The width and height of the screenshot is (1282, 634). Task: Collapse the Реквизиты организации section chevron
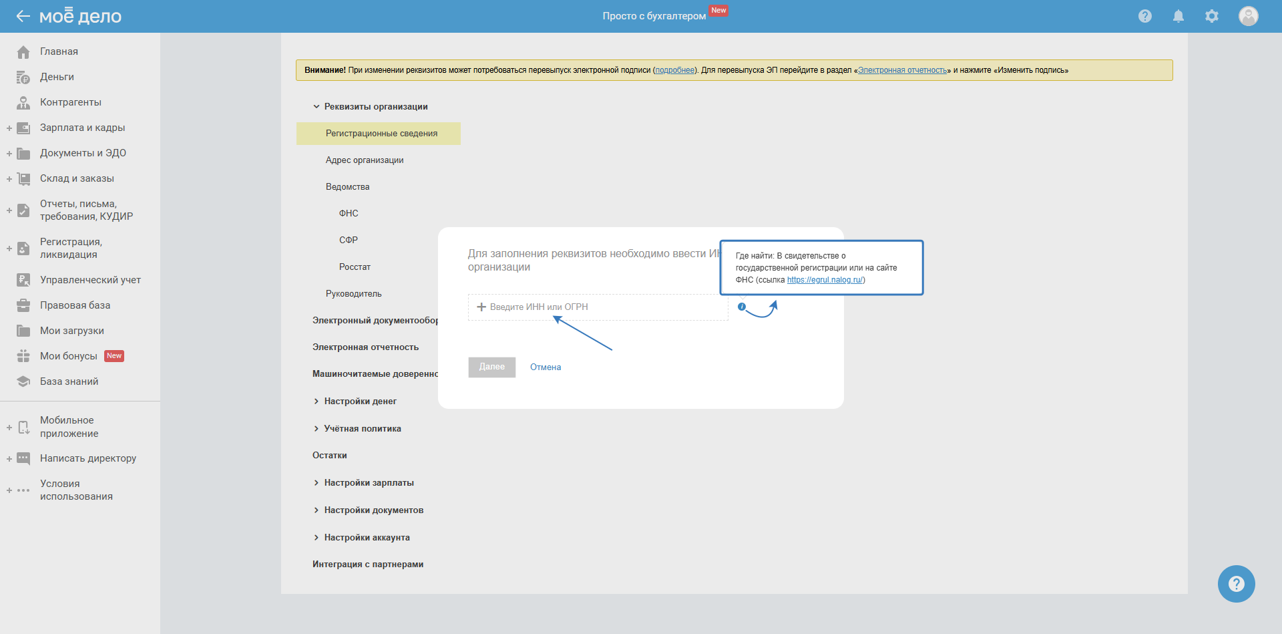pyautogui.click(x=316, y=107)
